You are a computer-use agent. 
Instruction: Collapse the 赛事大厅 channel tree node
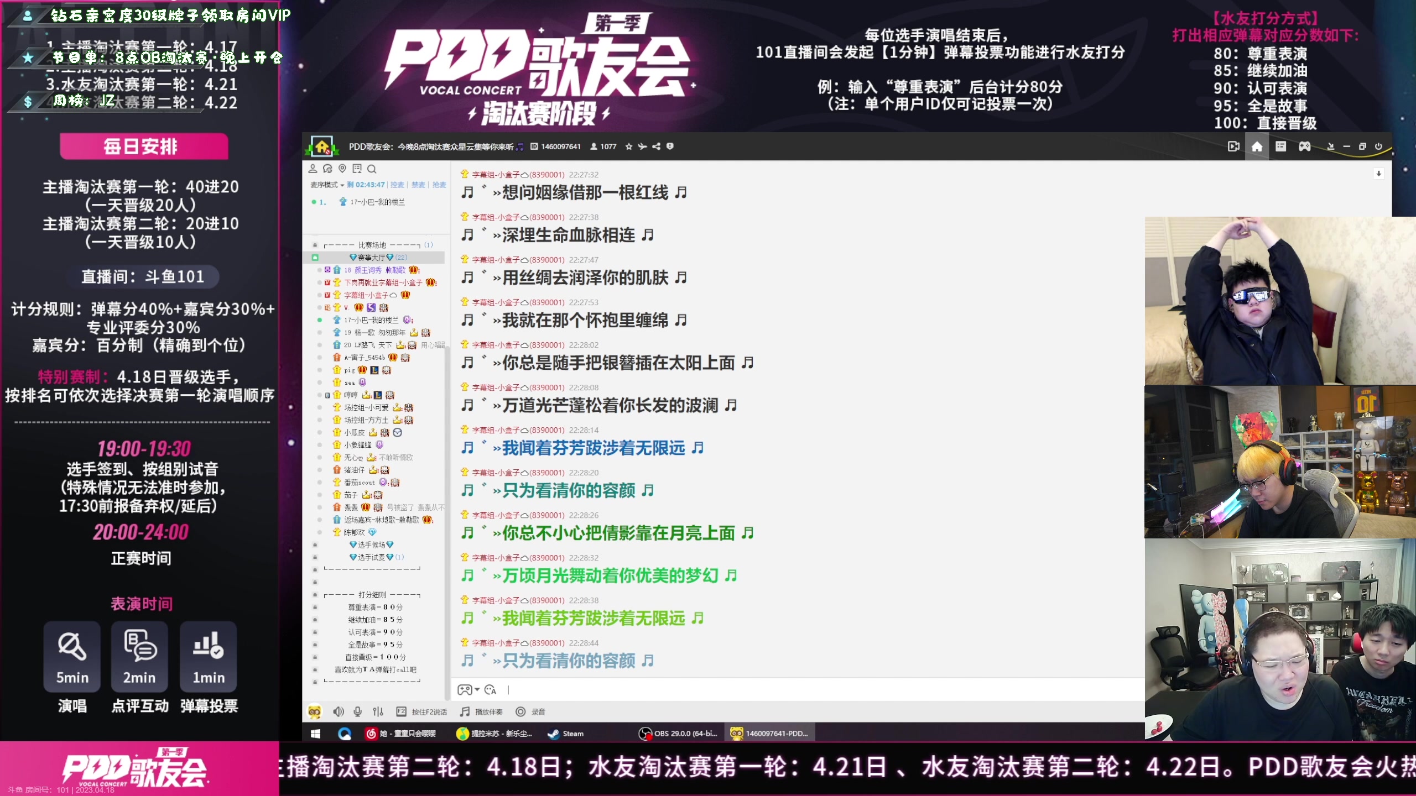(314, 258)
